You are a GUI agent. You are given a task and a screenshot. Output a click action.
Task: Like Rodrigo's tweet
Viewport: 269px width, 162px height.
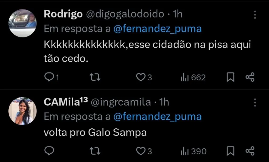141,77
